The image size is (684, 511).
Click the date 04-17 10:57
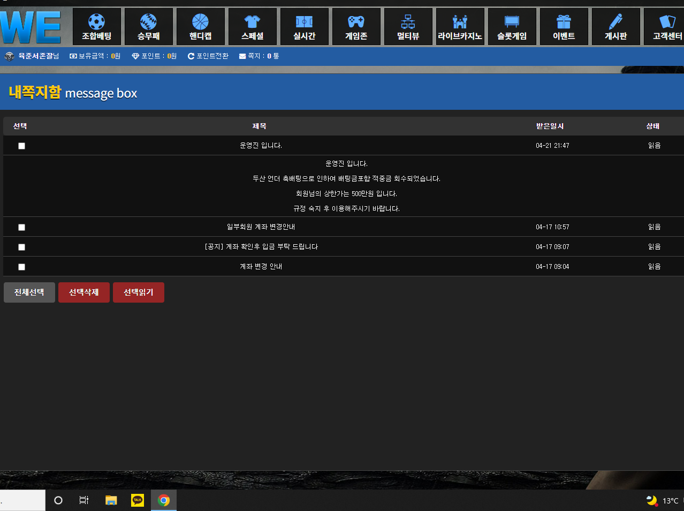[552, 227]
